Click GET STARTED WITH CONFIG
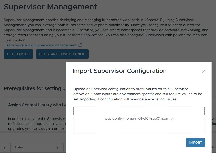This screenshot has height=153, width=216. click(x=62, y=54)
